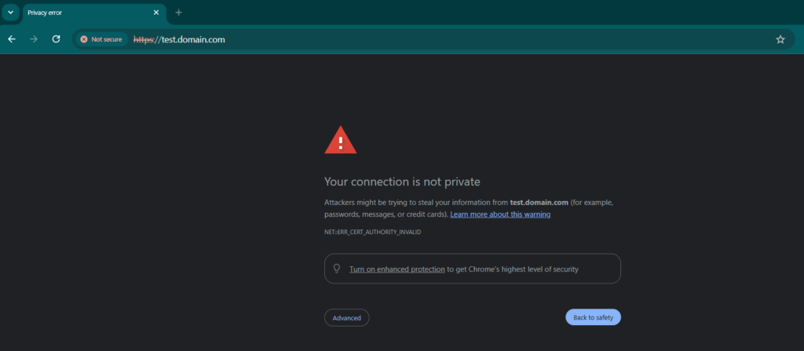Click the bold test.domain.com text in warning
The width and height of the screenshot is (804, 351).
click(539, 202)
